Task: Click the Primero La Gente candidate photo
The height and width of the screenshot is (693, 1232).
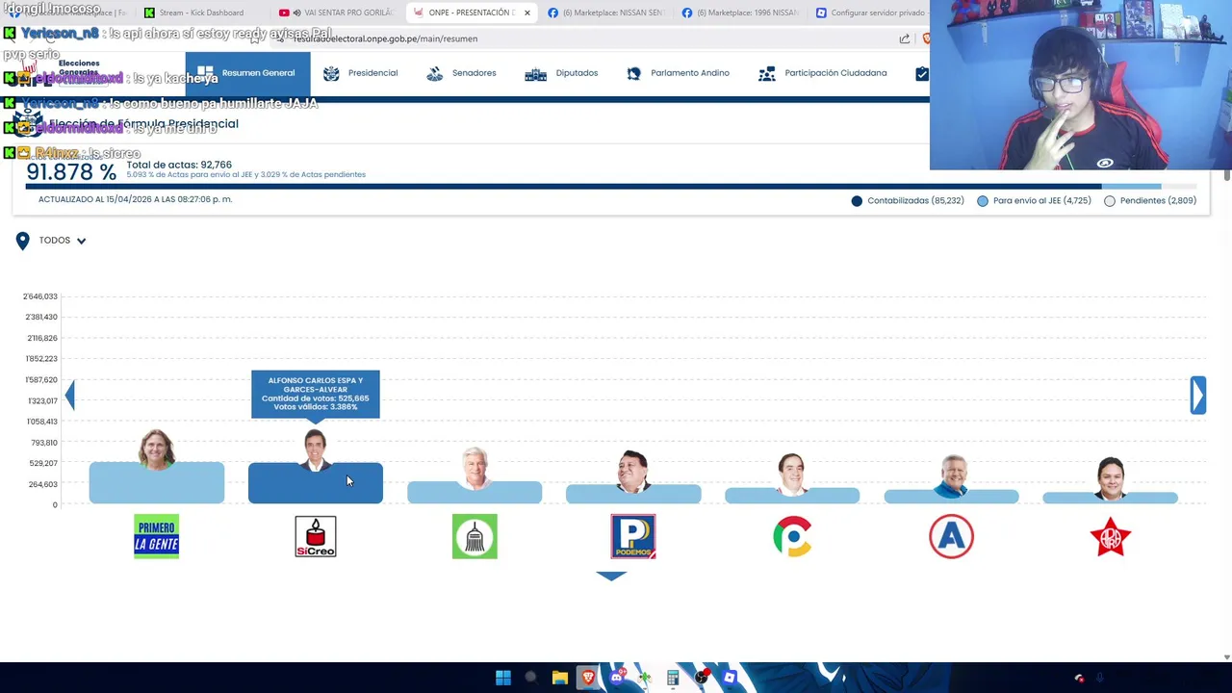Action: pos(156,449)
